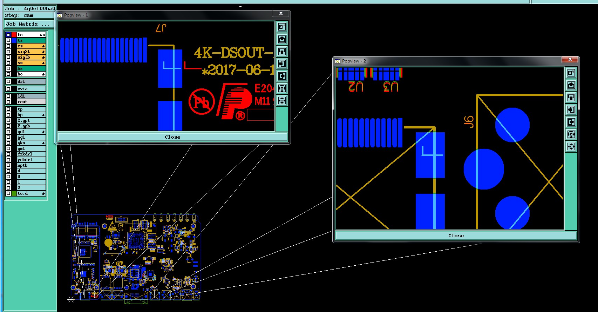Viewport: 598px width, 312px height.
Task: Click the top window-toggle icon in Popview 2
Action: tap(571, 73)
